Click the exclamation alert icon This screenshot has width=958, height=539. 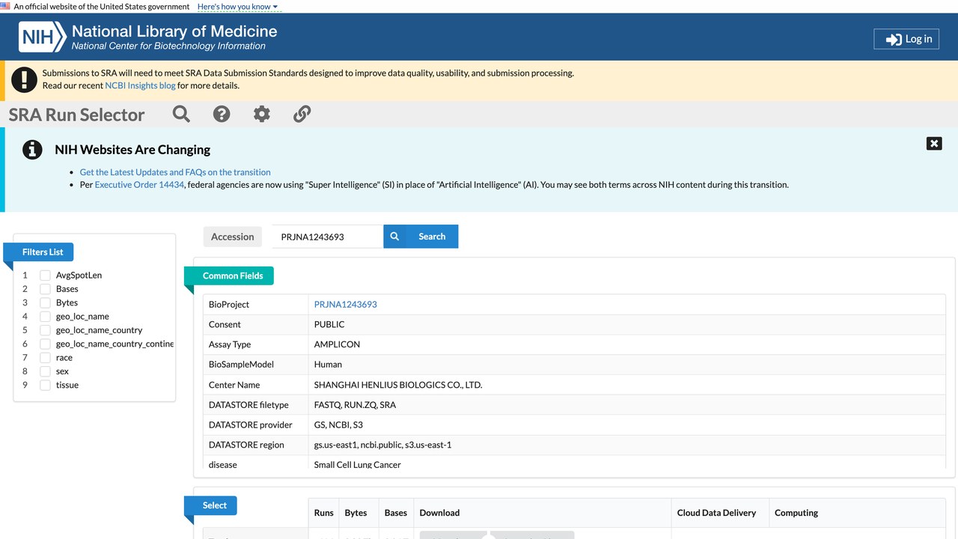pos(25,79)
